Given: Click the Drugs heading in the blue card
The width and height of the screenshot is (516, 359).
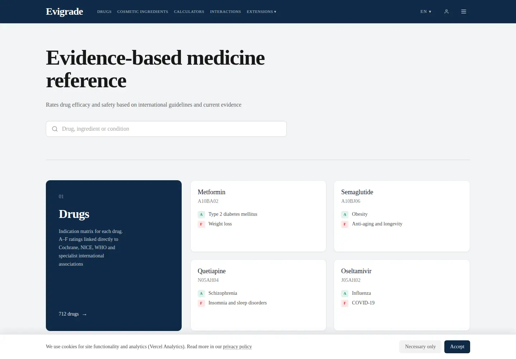Looking at the screenshot, I should point(74,214).
